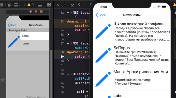Viewport: 176px width, 98px height.
Task: Click the Wi-Fi icon in simulator status bar
Action: tap(159, 7)
